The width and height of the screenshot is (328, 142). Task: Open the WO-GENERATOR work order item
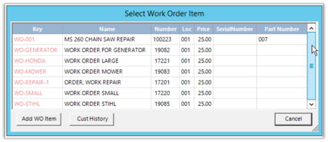click(x=36, y=50)
